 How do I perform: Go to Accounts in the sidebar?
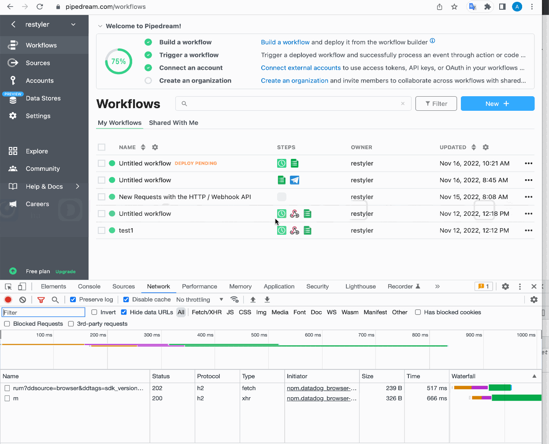pos(44,80)
